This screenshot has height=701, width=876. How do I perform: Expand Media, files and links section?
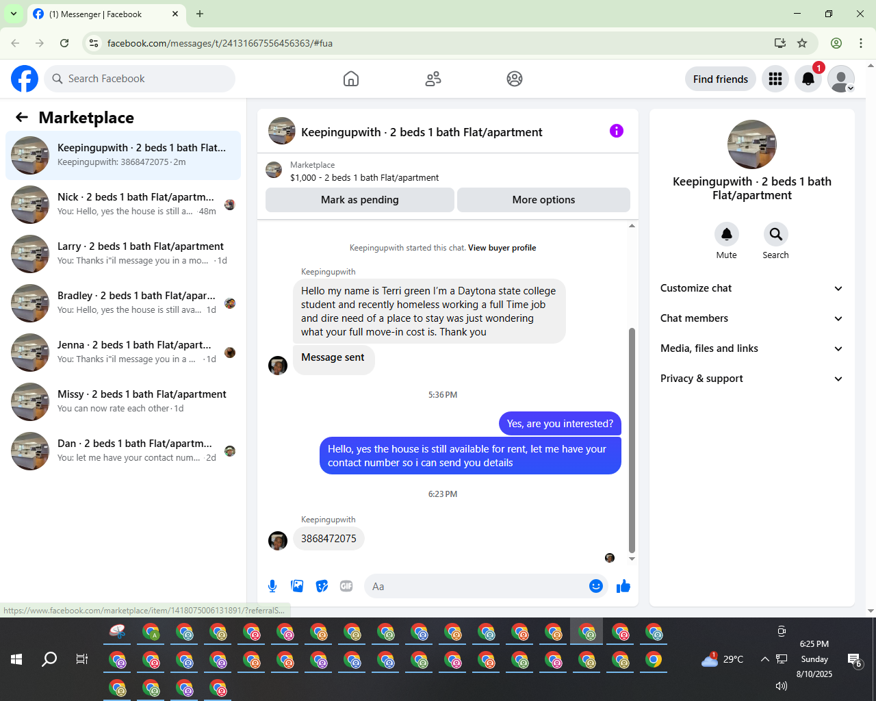[x=752, y=348]
